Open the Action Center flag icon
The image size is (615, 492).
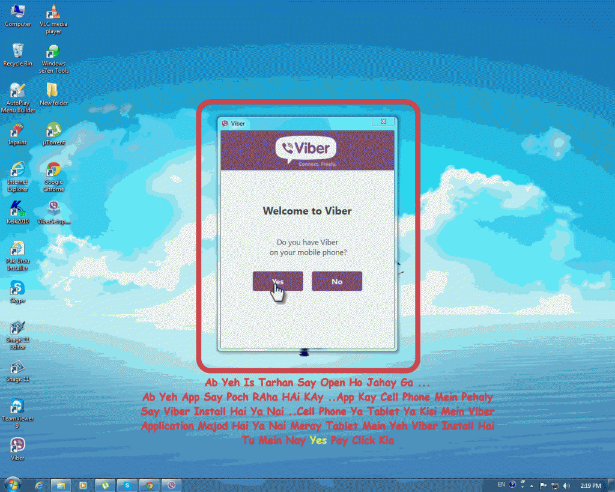coord(543,486)
